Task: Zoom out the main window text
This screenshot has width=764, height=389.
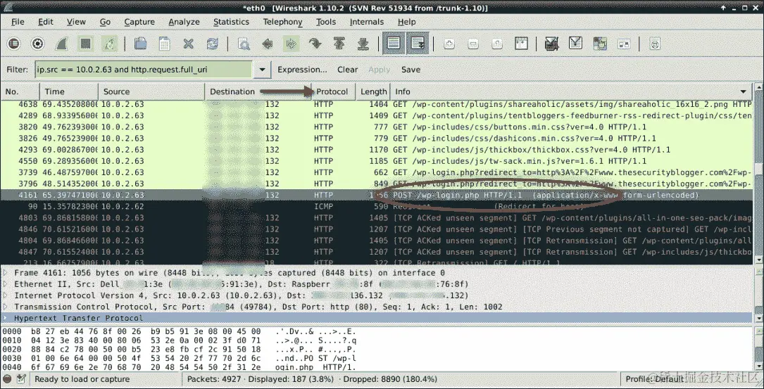Action: click(x=473, y=44)
